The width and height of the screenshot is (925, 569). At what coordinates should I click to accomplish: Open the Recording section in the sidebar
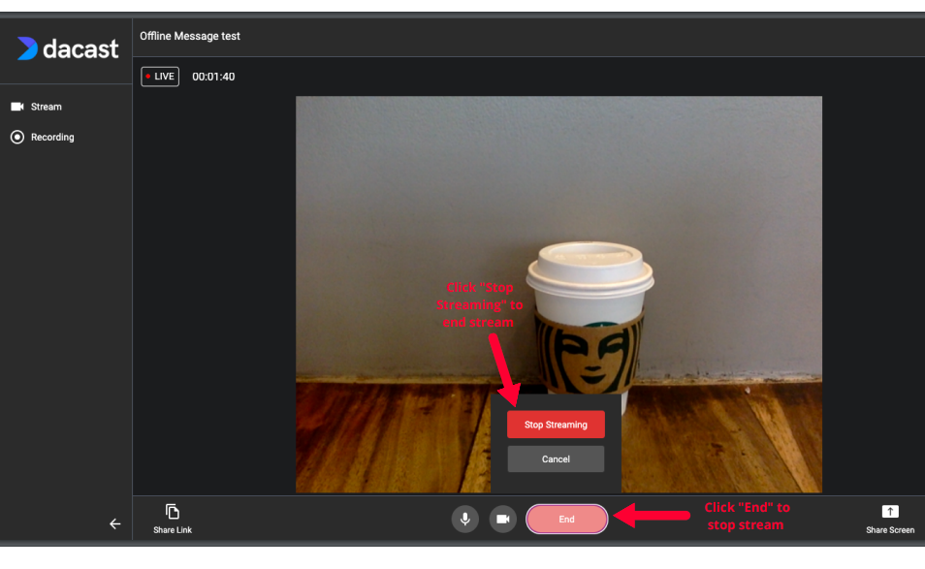[52, 138]
